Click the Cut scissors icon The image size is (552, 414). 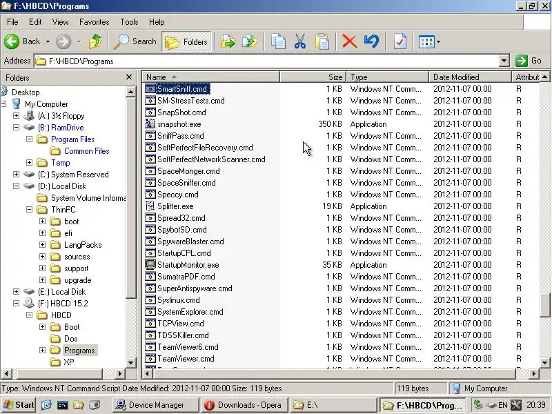coord(300,41)
